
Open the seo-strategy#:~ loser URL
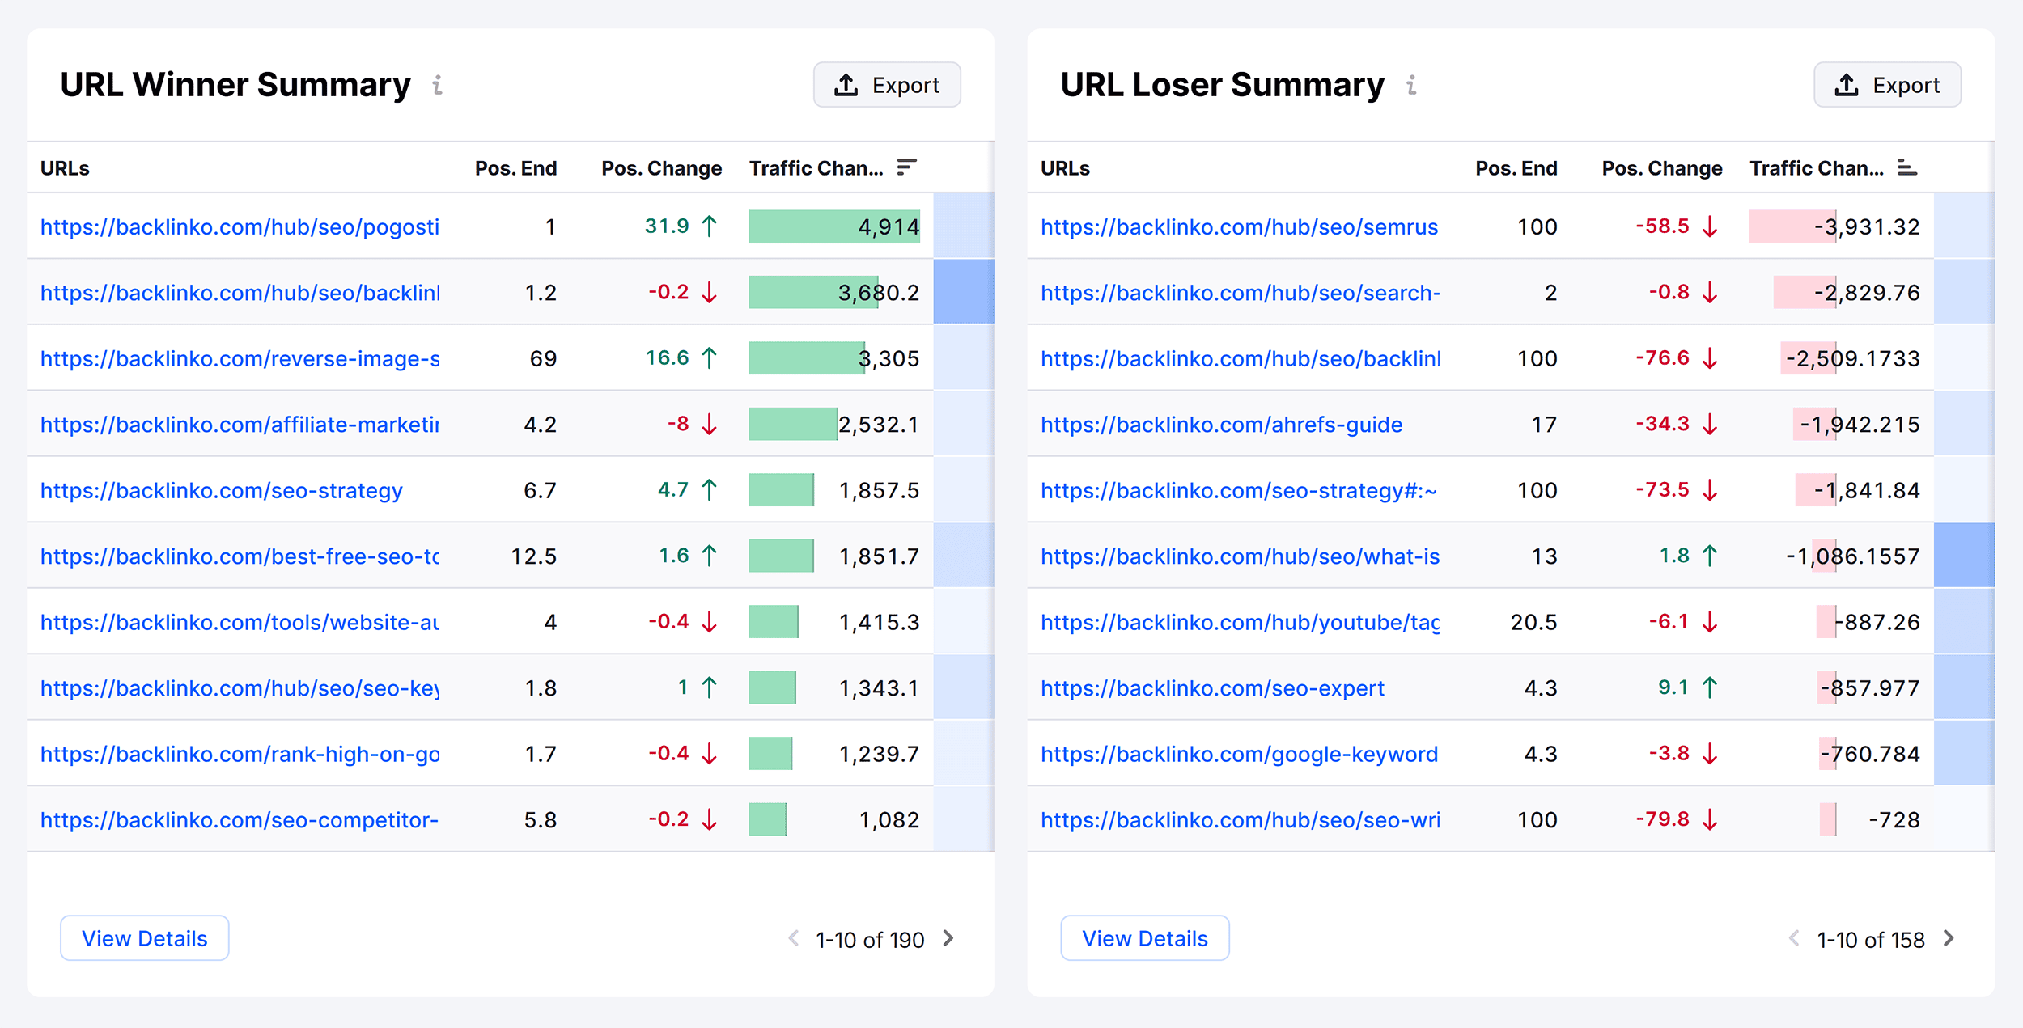pyautogui.click(x=1239, y=490)
